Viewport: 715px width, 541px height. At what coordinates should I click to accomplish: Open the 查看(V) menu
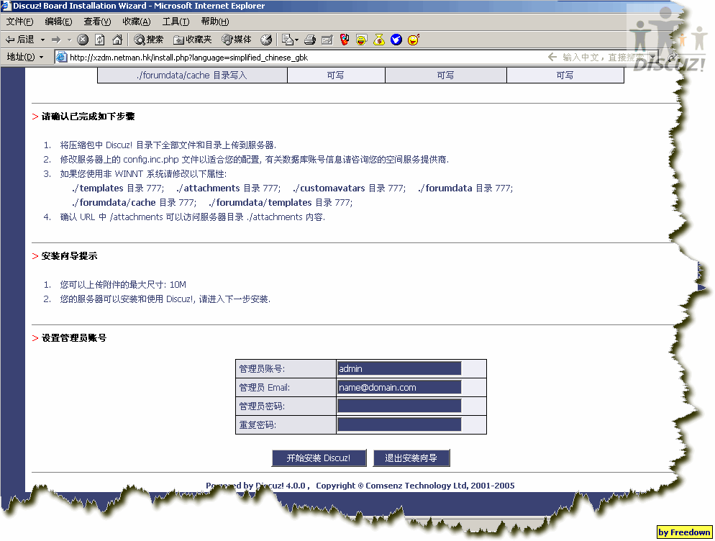(x=97, y=22)
